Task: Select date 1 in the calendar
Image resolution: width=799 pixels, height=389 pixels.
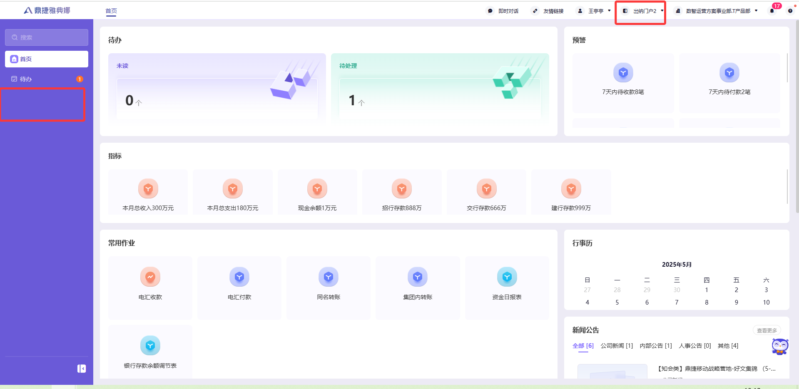Action: click(707, 290)
